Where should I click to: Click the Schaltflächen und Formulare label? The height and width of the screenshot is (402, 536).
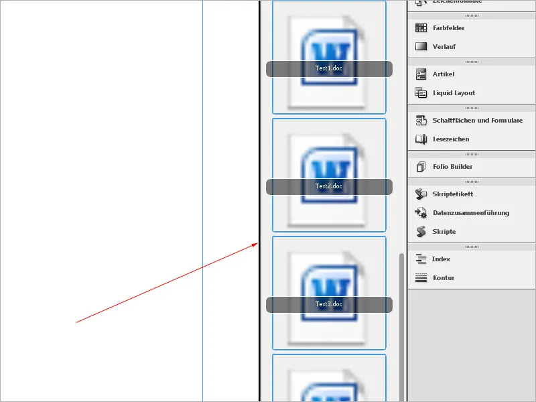pos(478,121)
